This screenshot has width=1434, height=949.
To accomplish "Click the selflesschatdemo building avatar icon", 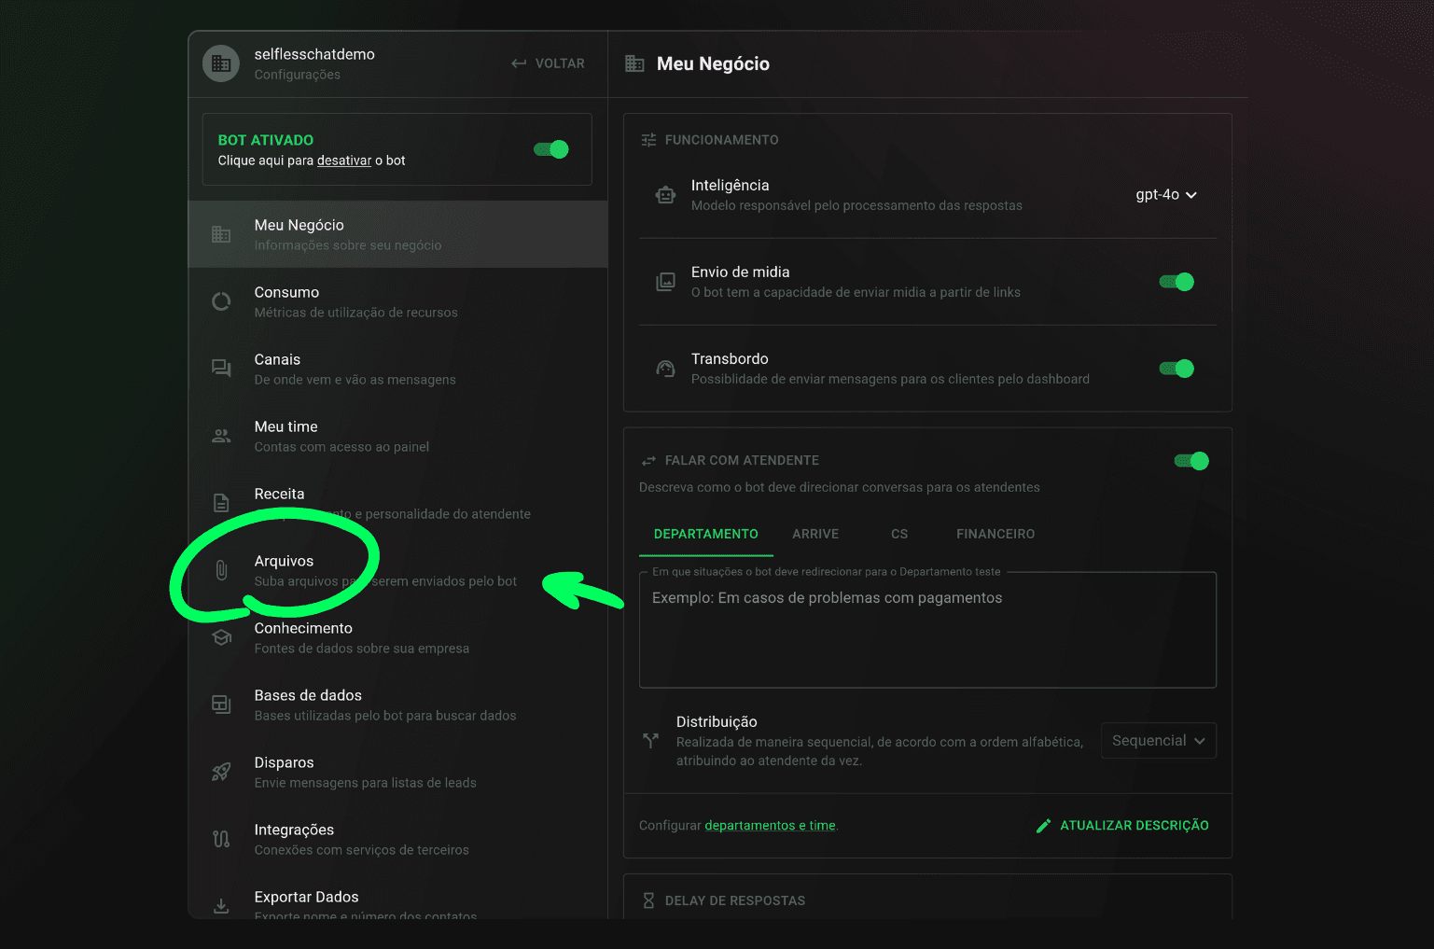I will click(x=221, y=63).
